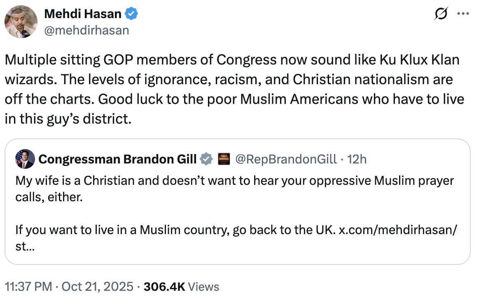Open the 306.4K Views count
The width and height of the screenshot is (481, 299).
[x=181, y=286]
